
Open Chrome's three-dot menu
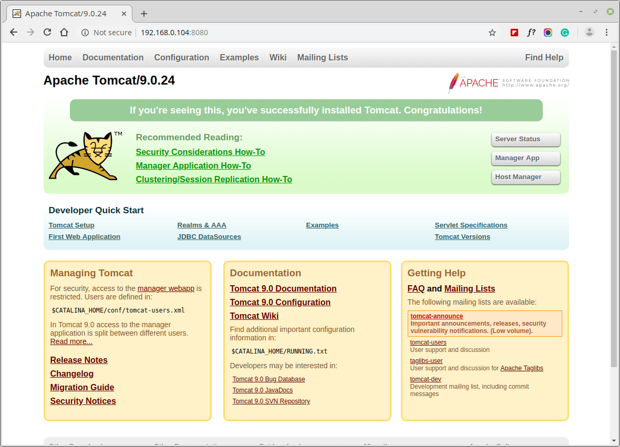tap(607, 32)
